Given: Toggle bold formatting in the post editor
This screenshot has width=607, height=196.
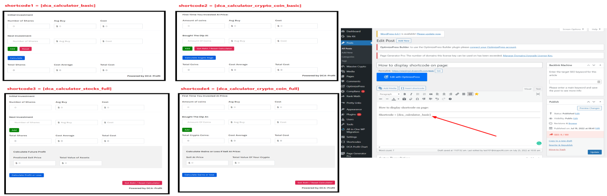Looking at the screenshot, I should point(405,94).
